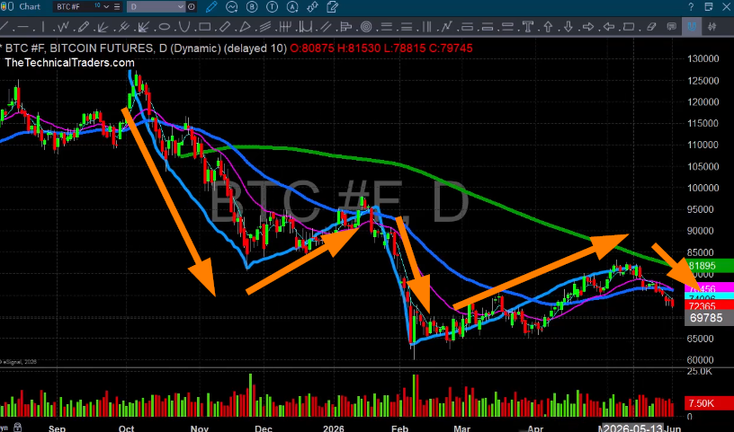Click the 130000 price axis label
The image size is (734, 432).
click(x=703, y=59)
